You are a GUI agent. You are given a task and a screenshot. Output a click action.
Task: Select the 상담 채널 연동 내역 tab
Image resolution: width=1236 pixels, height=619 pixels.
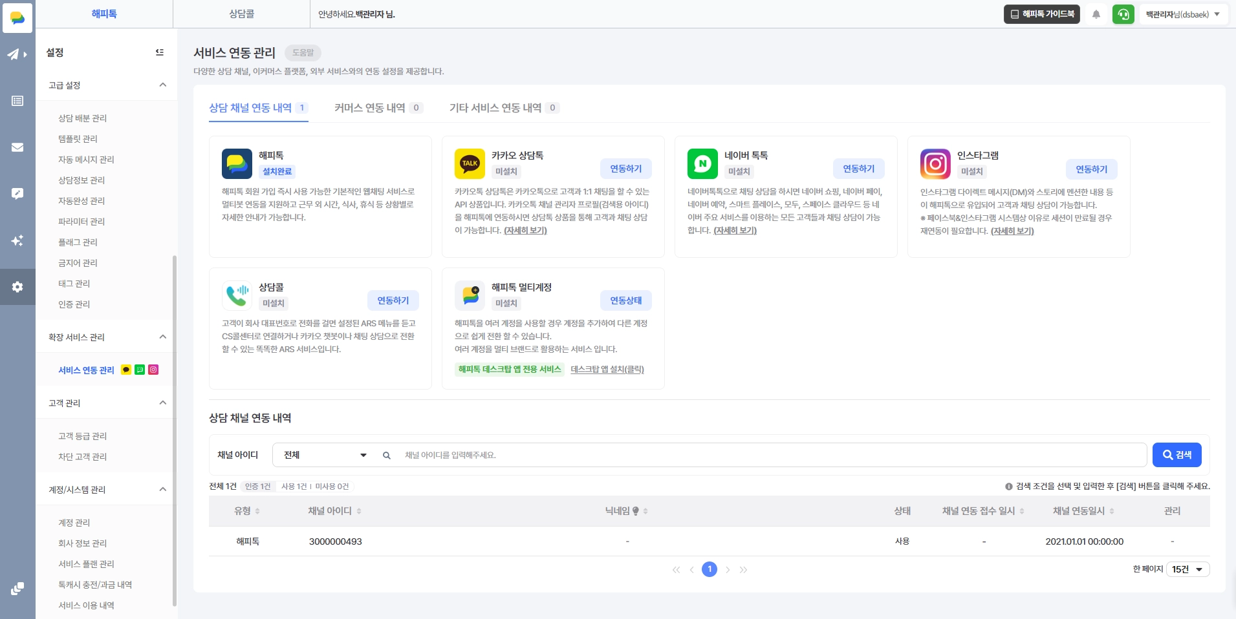[x=258, y=108]
